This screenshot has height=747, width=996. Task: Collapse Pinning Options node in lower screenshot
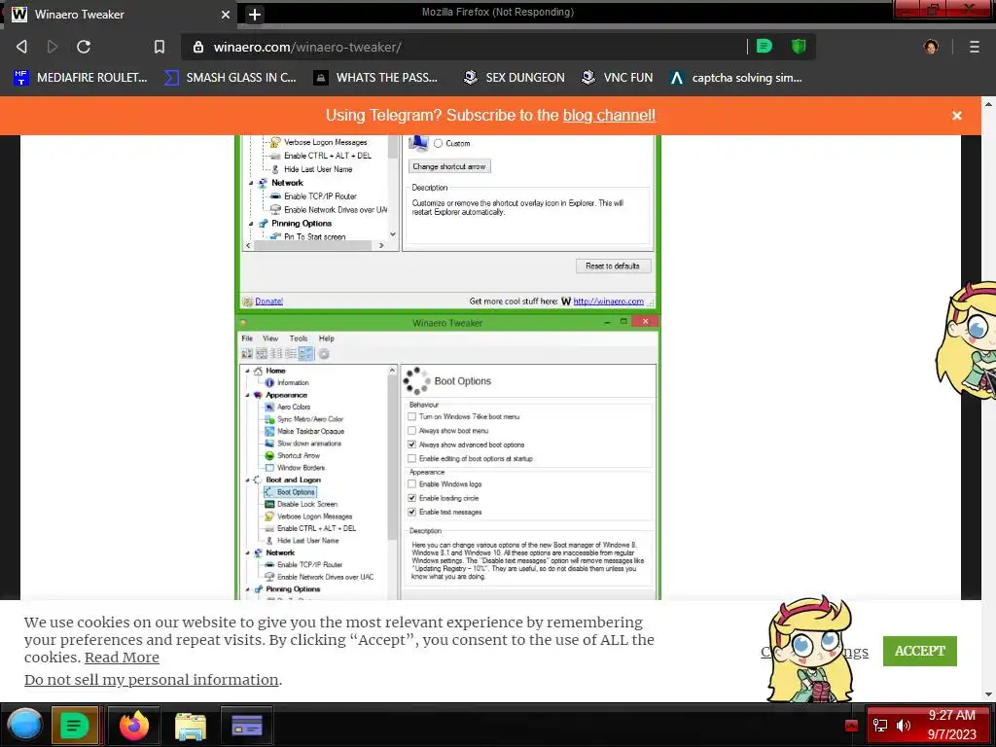point(247,589)
